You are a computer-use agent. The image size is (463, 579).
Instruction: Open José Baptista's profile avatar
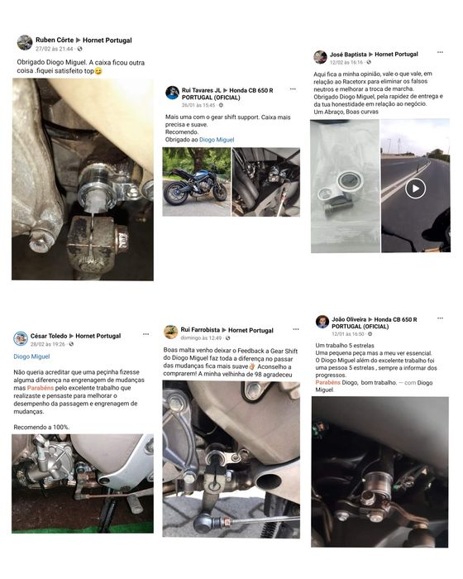[320, 57]
